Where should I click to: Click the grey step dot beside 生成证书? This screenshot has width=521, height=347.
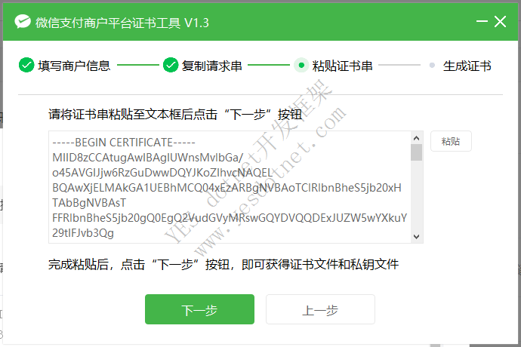[x=432, y=65]
